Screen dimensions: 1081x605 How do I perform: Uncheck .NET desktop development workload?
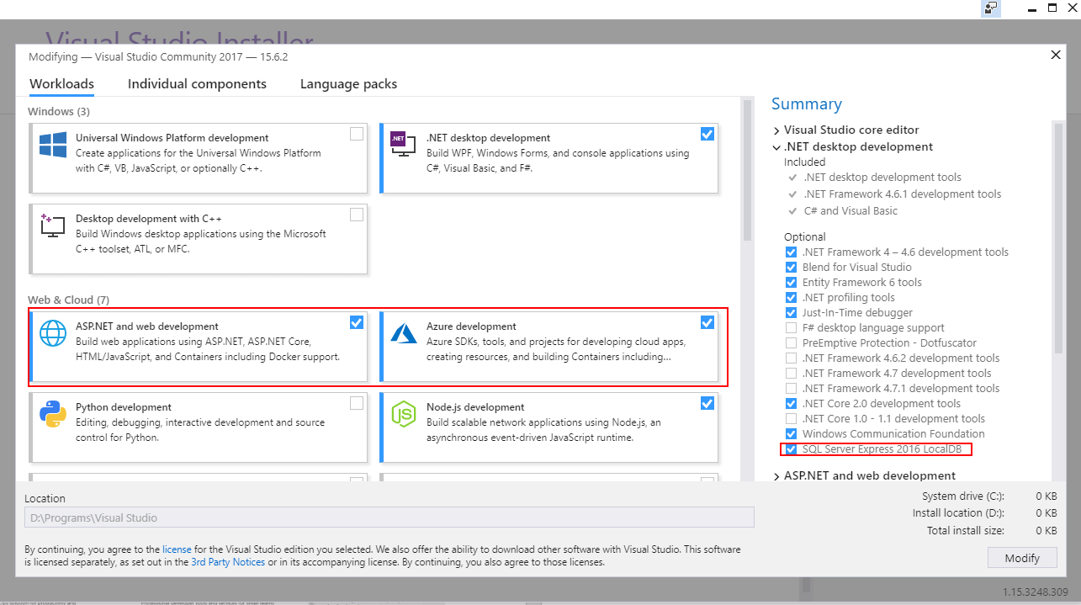tap(707, 134)
